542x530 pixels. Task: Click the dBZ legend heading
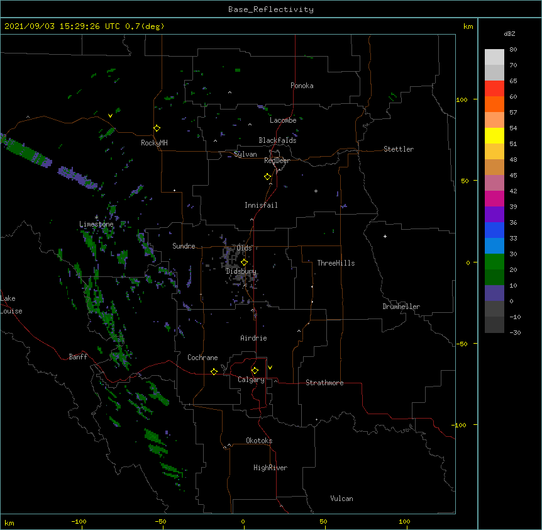coord(509,33)
